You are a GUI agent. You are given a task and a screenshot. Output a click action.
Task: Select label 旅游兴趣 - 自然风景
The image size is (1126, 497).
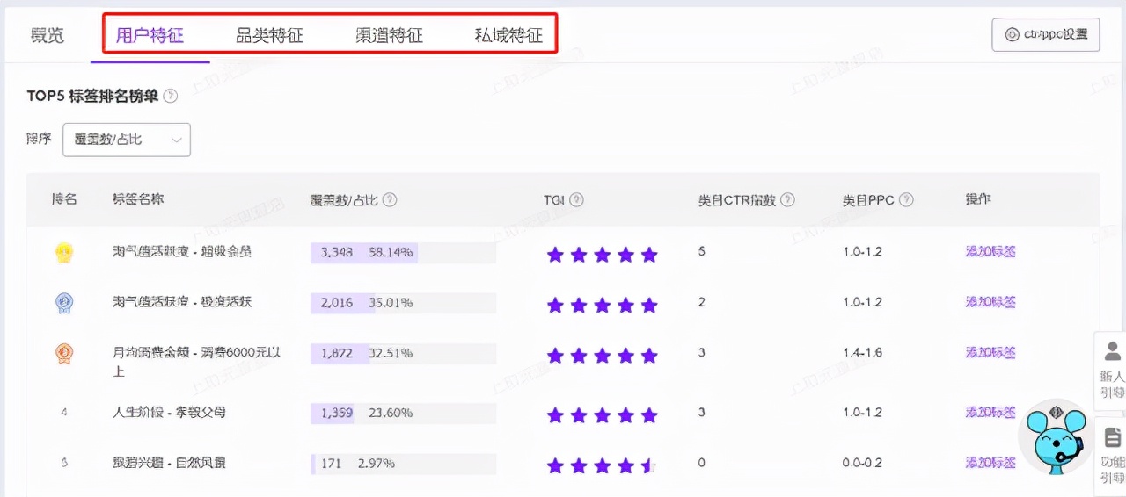[x=169, y=462]
